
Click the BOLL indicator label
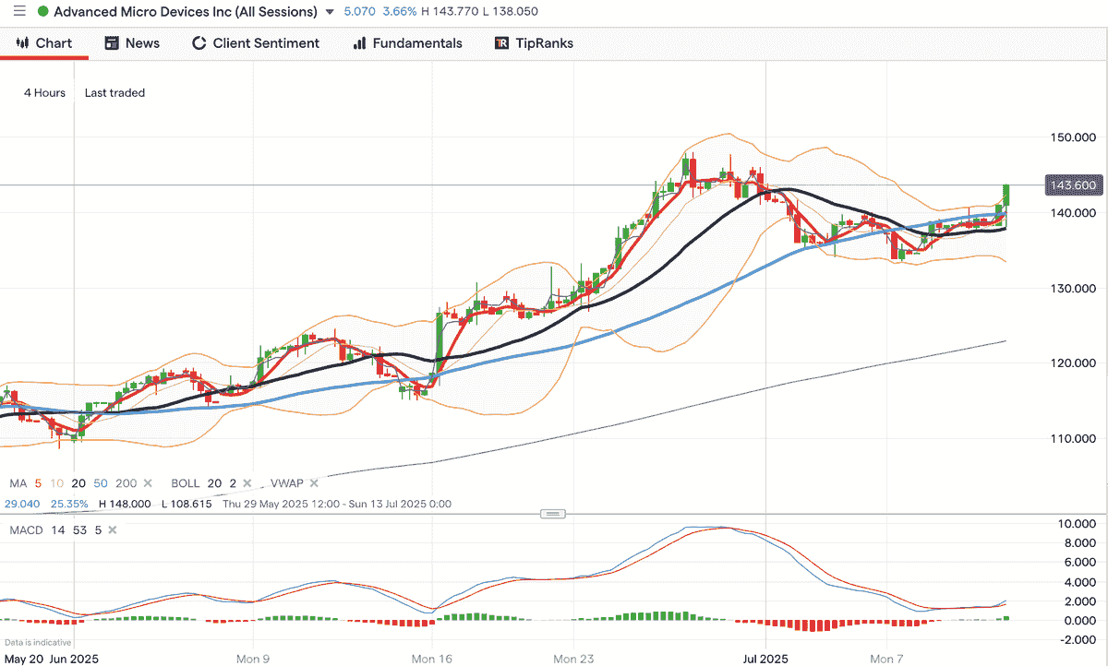pos(186,483)
